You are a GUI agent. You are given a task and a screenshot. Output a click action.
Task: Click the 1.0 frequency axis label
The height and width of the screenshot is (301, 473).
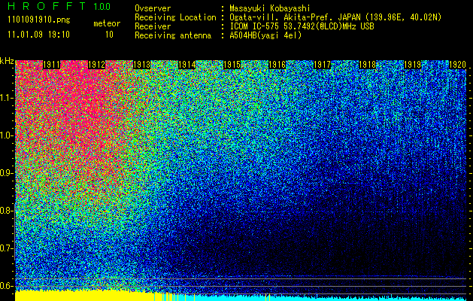tap(6, 135)
